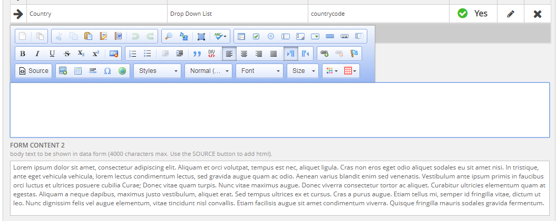Viewport: 556px width, 221px height.
Task: Insert a Button form element
Action: coord(330,36)
